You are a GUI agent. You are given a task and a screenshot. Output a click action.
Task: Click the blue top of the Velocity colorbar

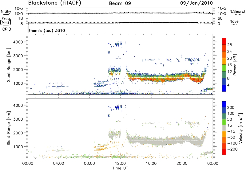224,104
